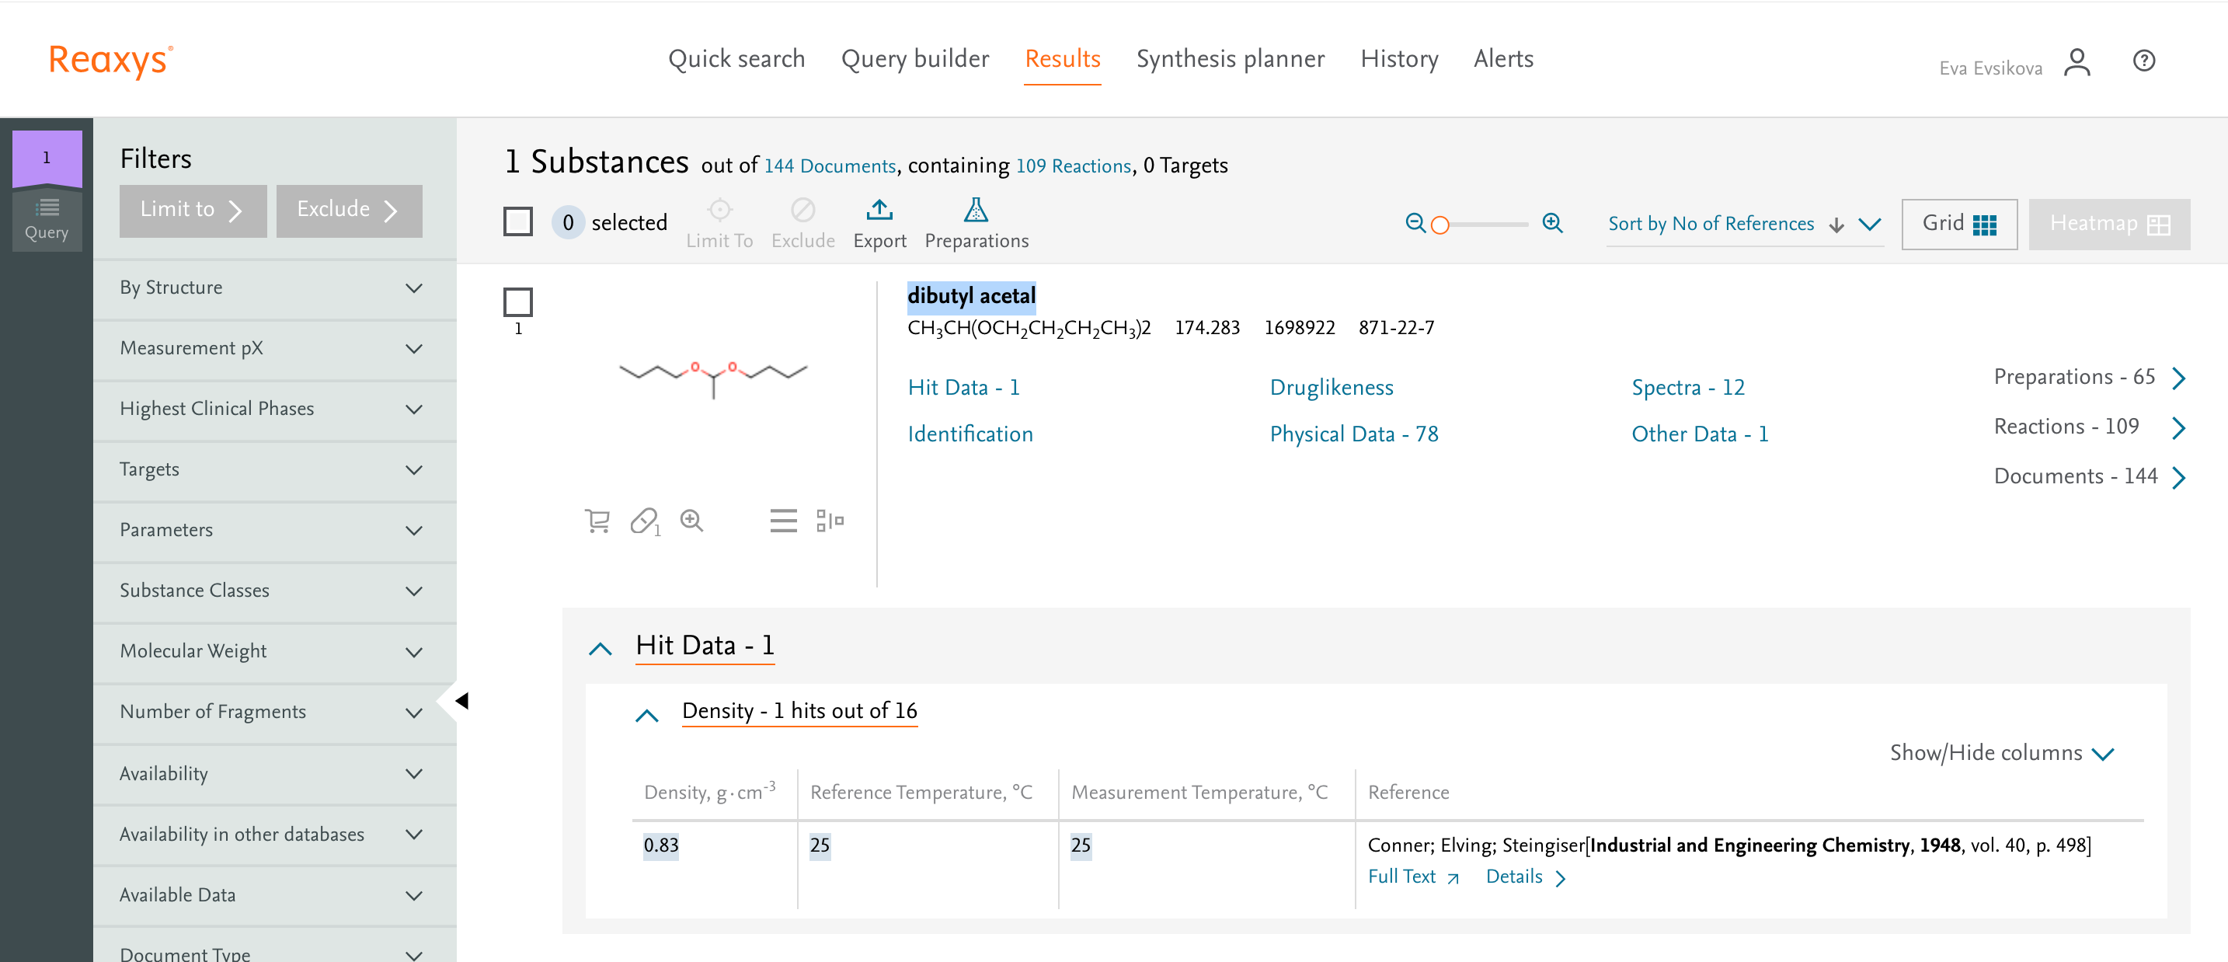Go to Quick search tab
The image size is (2228, 962).
point(736,59)
